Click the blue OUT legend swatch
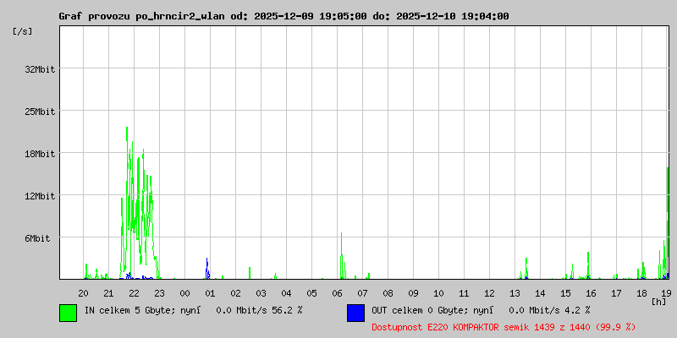Image resolution: width=677 pixels, height=338 pixels. tap(355, 313)
